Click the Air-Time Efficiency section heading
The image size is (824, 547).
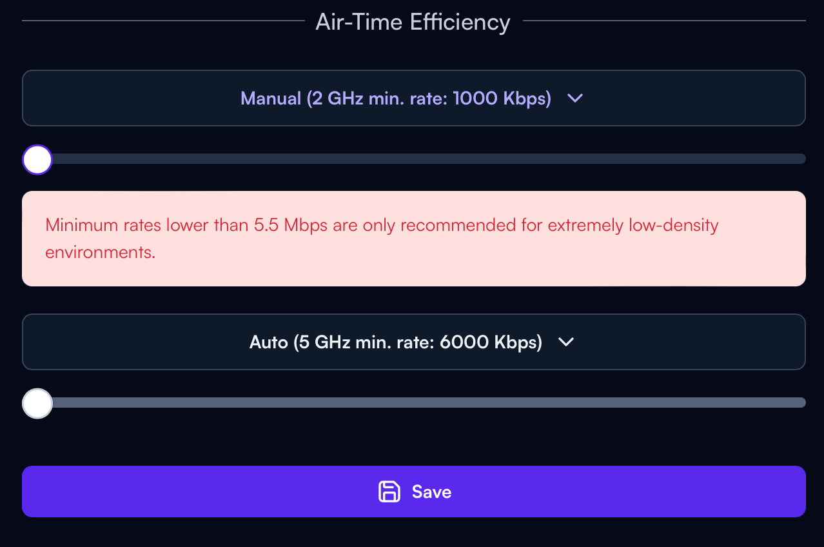click(x=413, y=22)
